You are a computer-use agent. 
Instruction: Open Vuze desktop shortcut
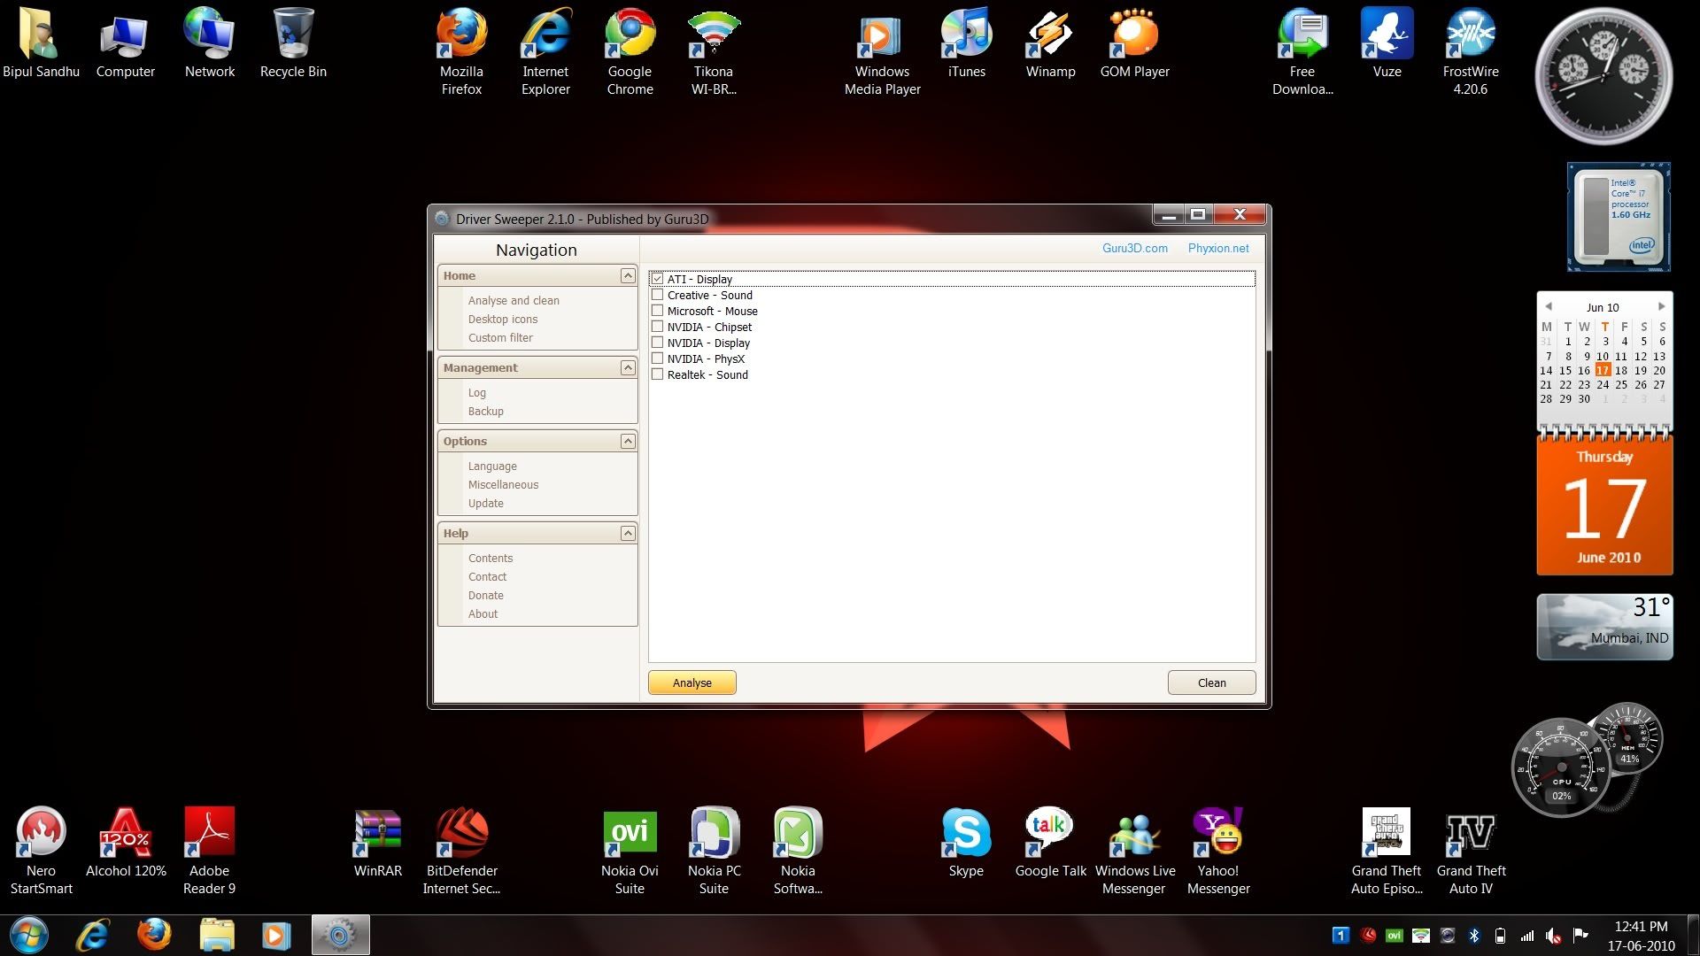(1387, 42)
